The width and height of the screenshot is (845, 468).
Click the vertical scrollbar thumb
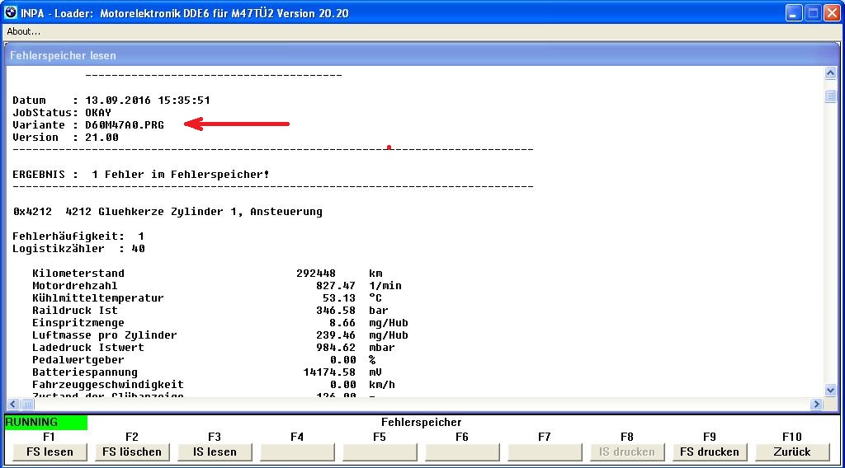[x=830, y=96]
